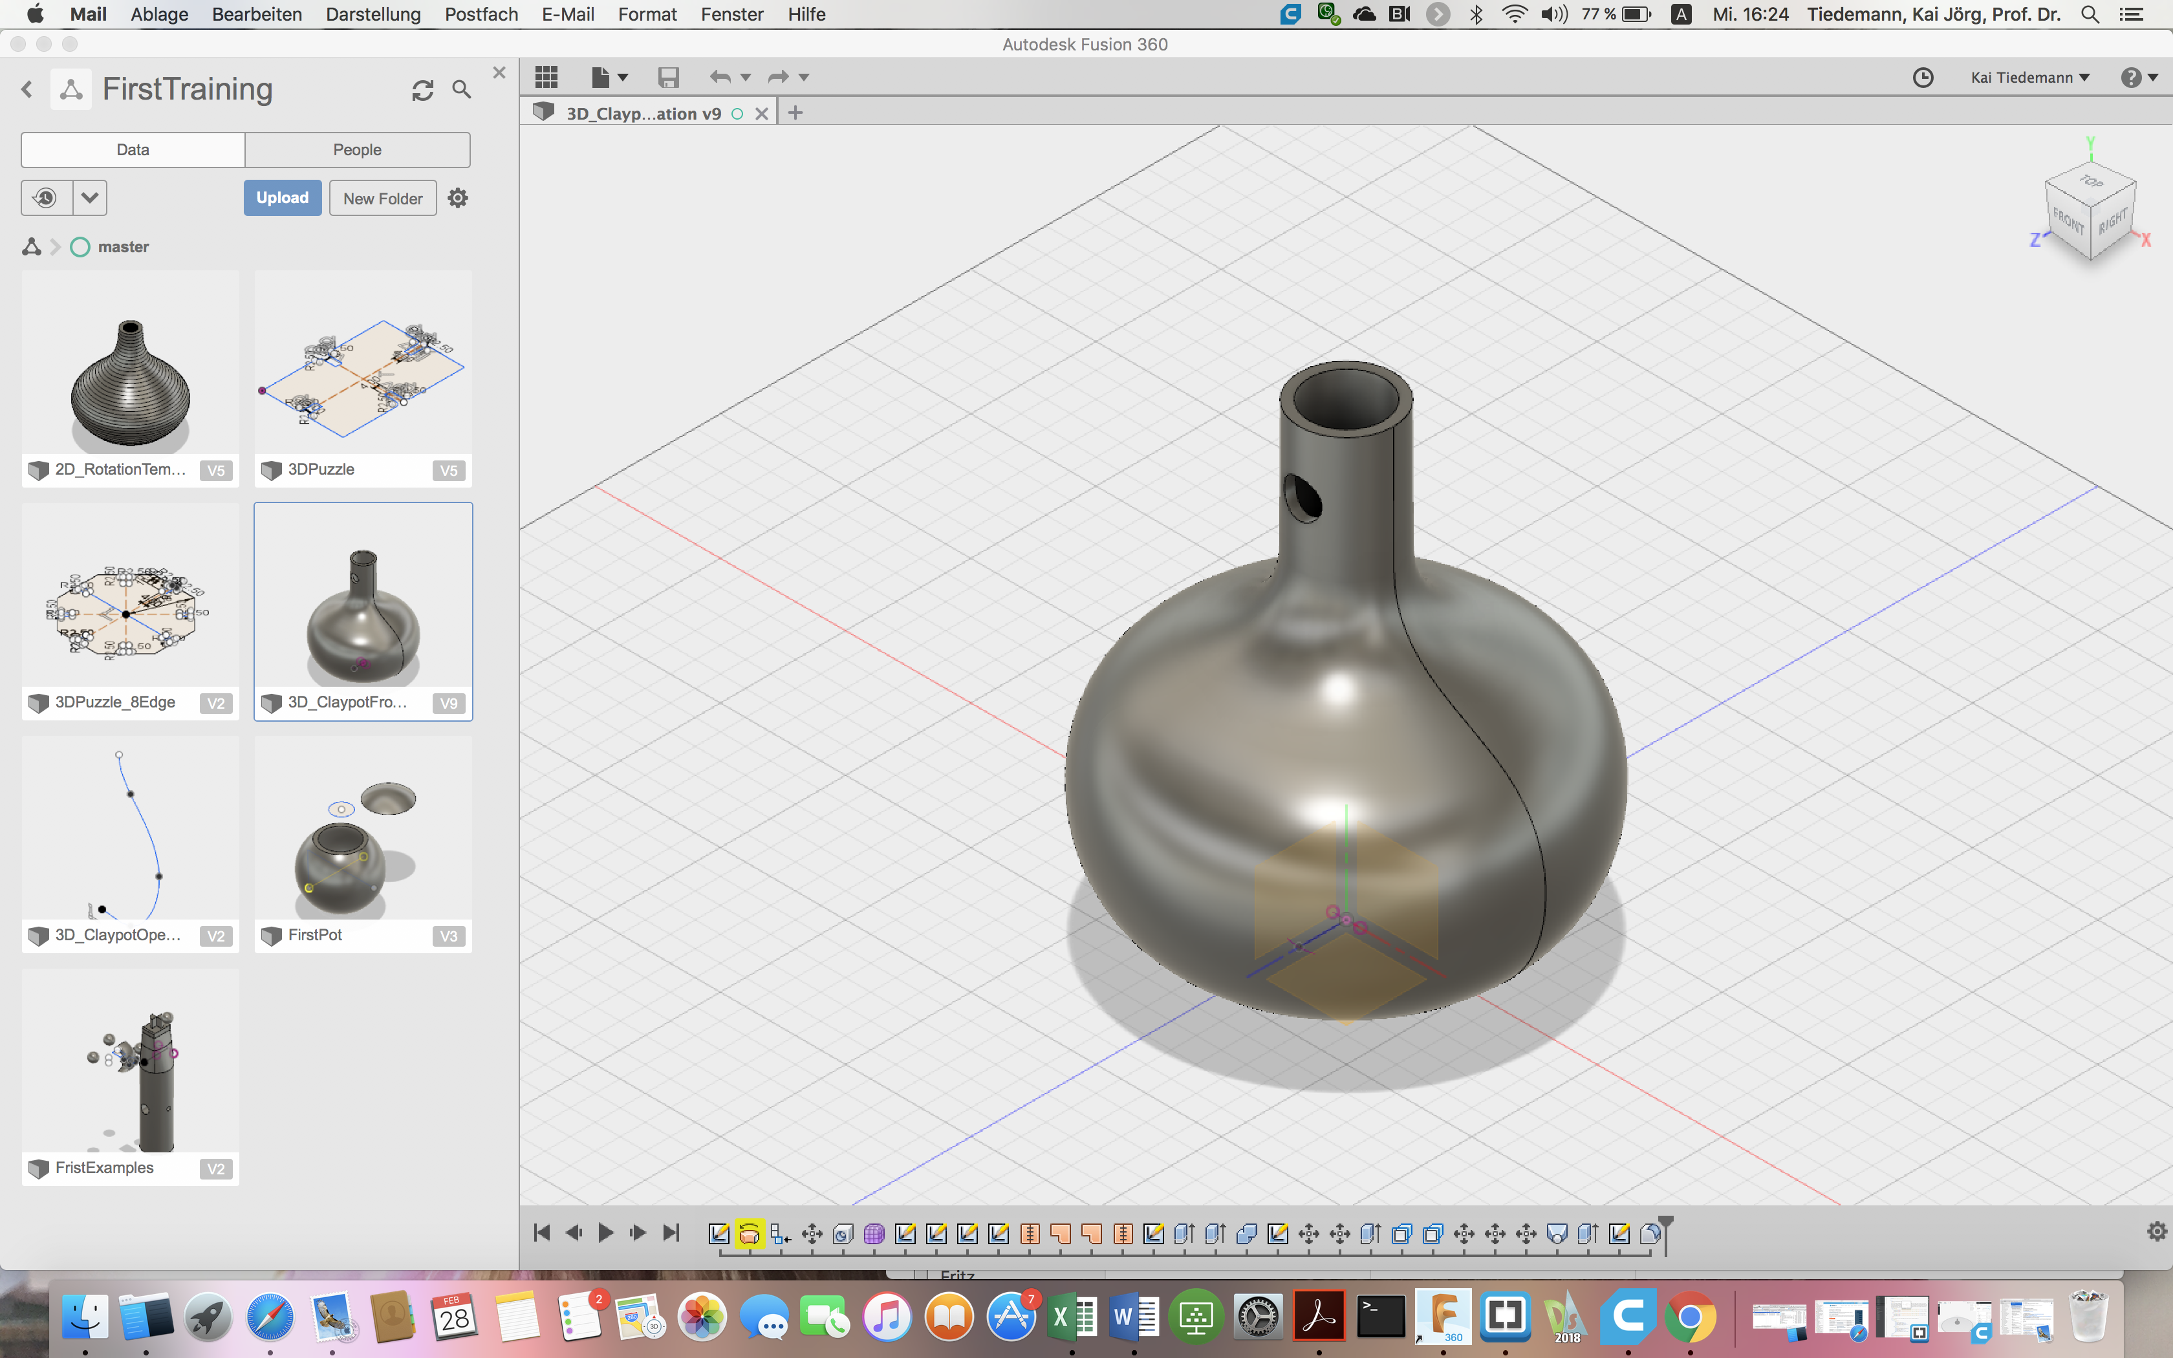Image resolution: width=2173 pixels, height=1358 pixels.
Task: Open search in the data panel
Action: tap(462, 90)
